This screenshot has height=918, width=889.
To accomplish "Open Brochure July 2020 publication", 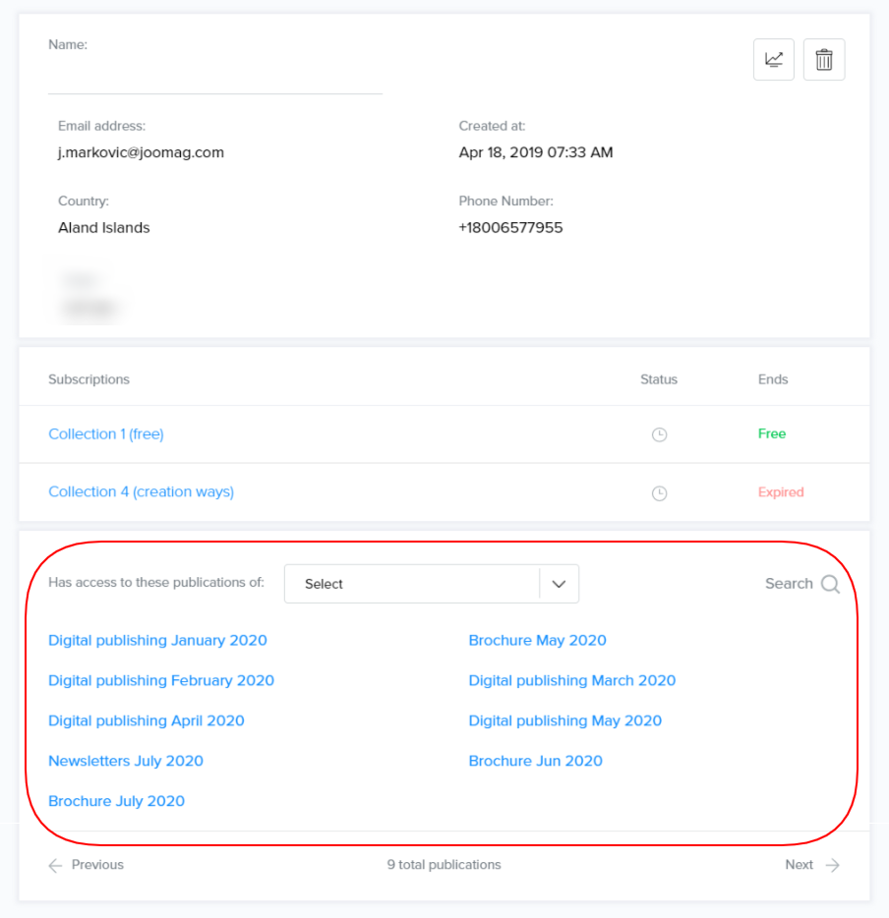I will point(116,802).
